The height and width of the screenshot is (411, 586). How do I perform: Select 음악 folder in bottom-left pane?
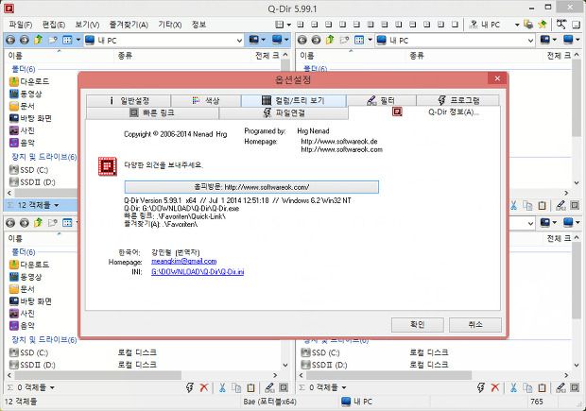pyautogui.click(x=22, y=325)
